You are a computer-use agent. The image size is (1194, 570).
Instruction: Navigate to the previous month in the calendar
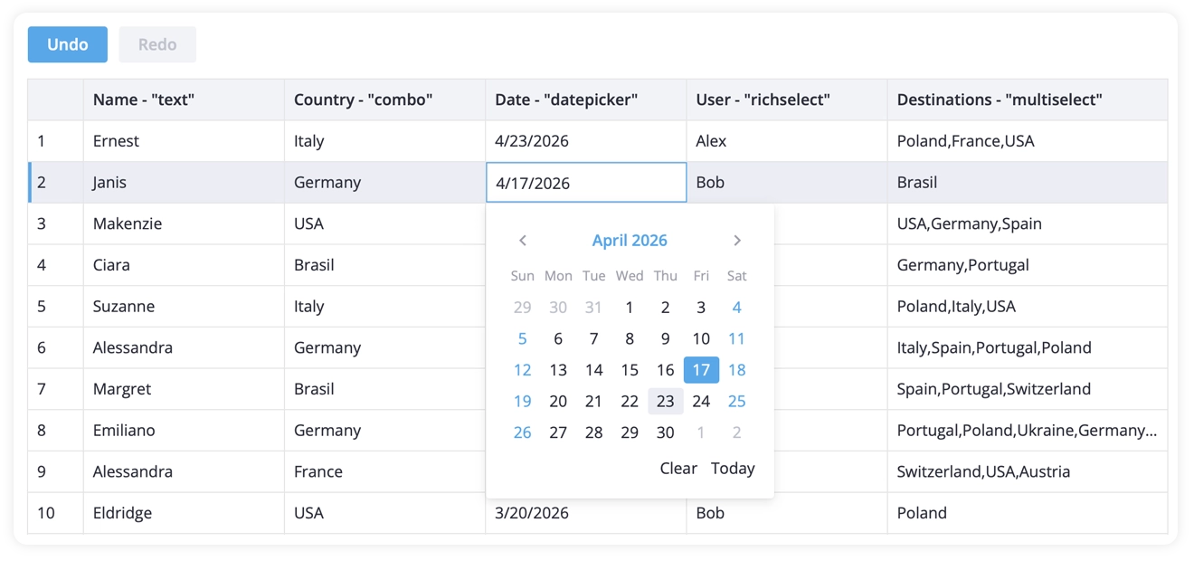(x=523, y=240)
